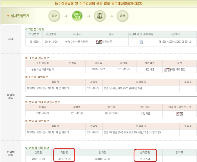Viewport: 197px width, 162px height.
Task: Click the 법사위 회의정보 section heading
Action: point(39,121)
